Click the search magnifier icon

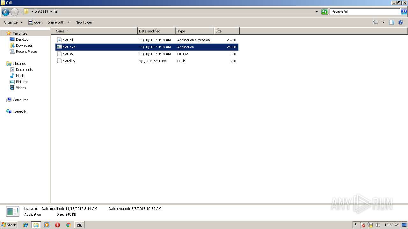(x=404, y=12)
